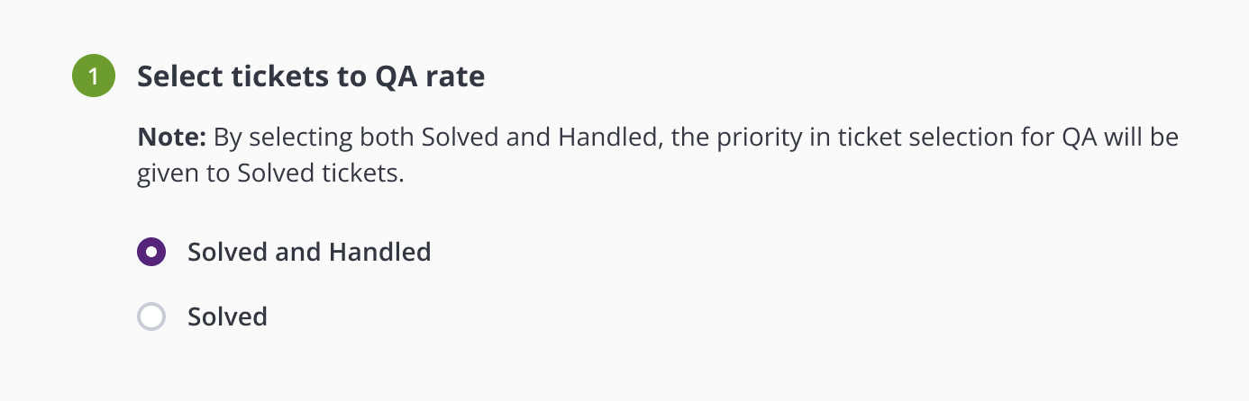Click the bold "Note:" label
1249x401 pixels.
click(x=172, y=138)
